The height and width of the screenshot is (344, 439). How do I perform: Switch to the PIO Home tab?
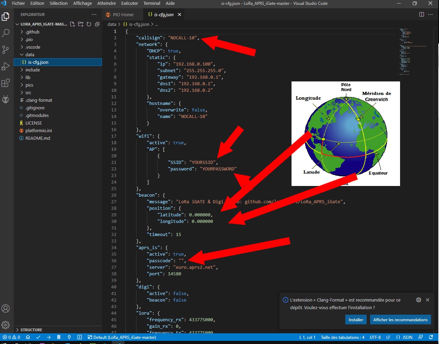[x=122, y=14]
